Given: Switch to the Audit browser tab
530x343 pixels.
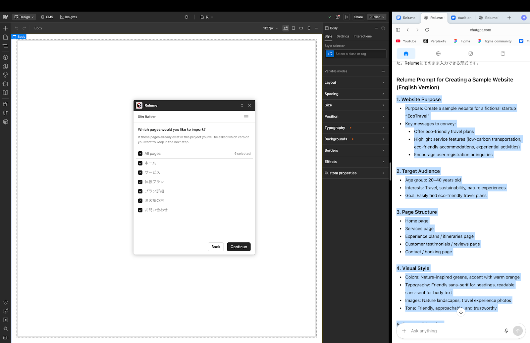Looking at the screenshot, I should pos(461,18).
